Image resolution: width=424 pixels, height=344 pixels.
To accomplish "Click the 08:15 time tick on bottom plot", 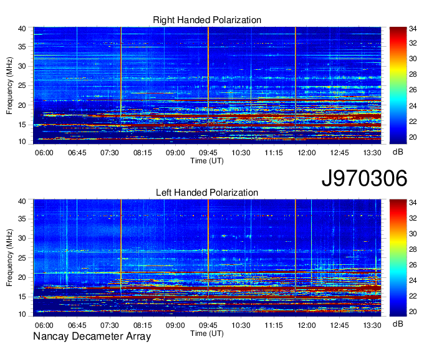I will (143, 325).
